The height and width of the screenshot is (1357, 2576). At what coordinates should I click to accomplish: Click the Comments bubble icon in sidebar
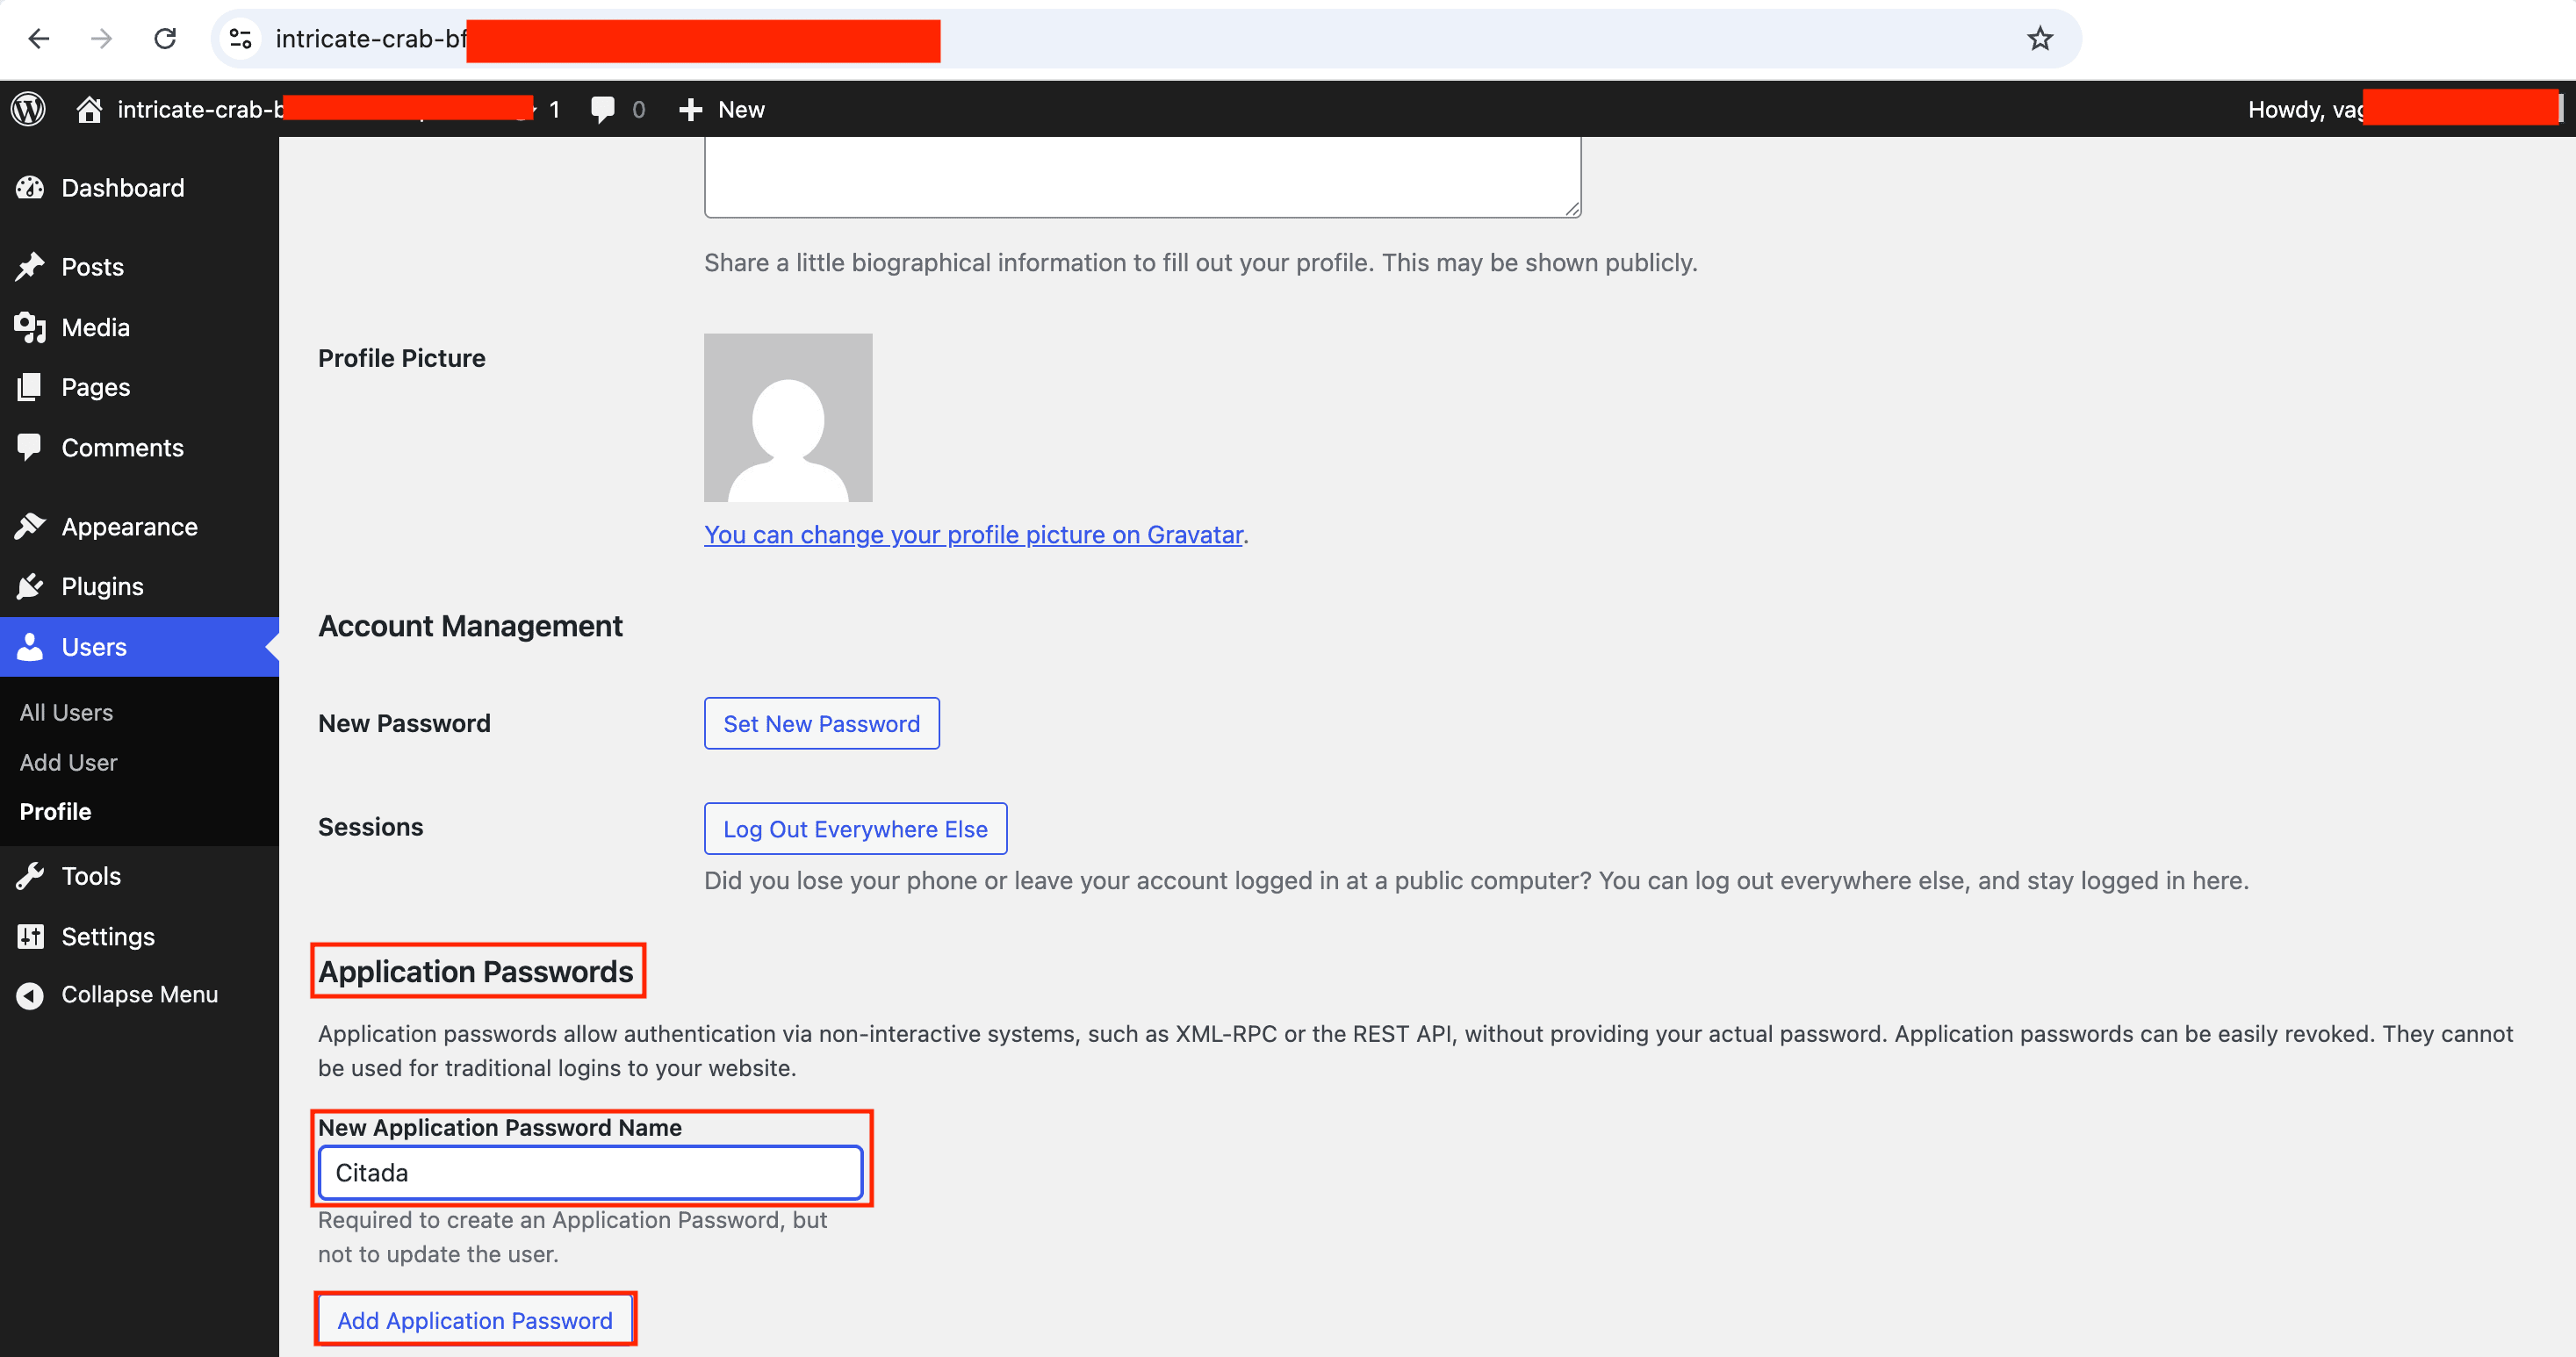[30, 447]
